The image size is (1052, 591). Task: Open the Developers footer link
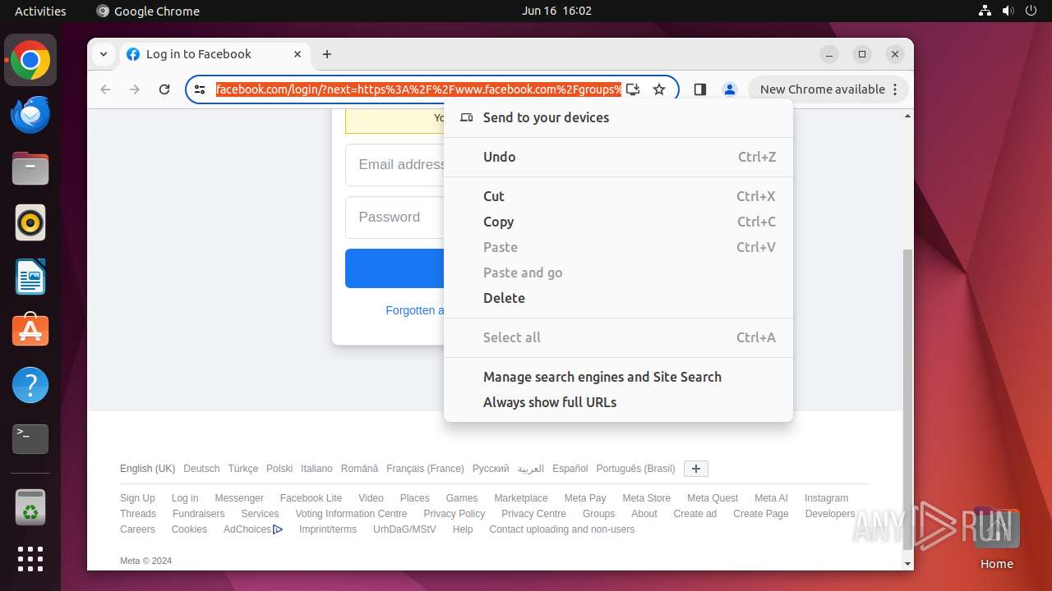click(x=830, y=514)
